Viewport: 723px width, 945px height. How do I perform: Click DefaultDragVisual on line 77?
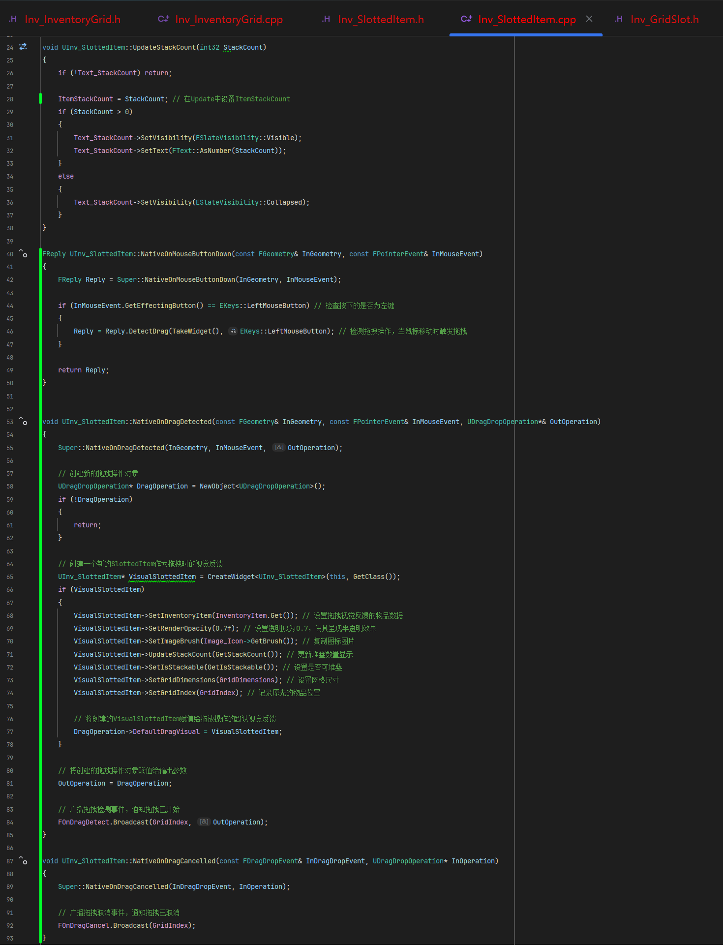tap(166, 732)
